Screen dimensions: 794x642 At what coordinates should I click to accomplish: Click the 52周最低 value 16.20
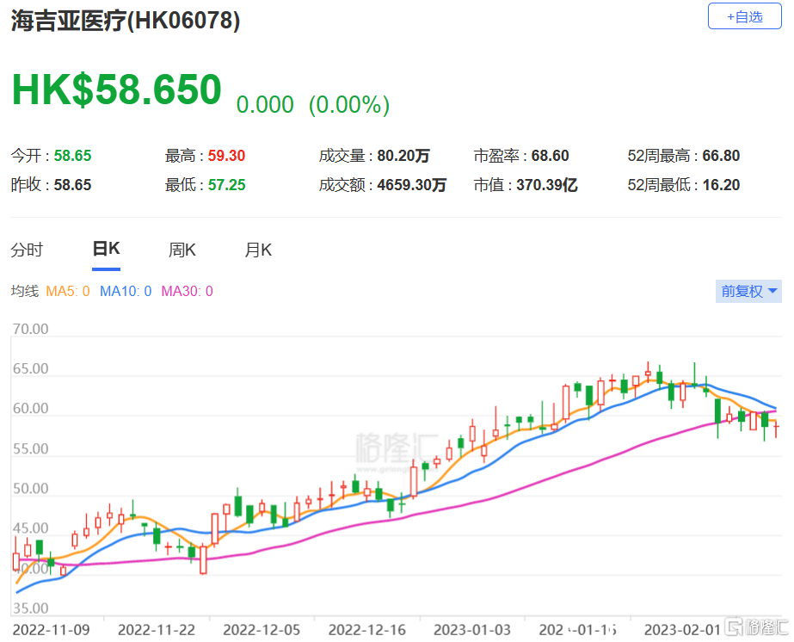pyautogui.click(x=721, y=185)
